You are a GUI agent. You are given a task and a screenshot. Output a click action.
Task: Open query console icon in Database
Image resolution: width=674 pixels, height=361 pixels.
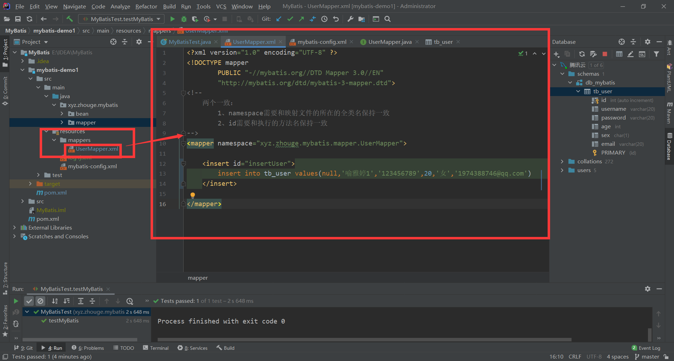click(x=642, y=54)
